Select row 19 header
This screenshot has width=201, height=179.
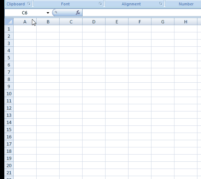9,158
